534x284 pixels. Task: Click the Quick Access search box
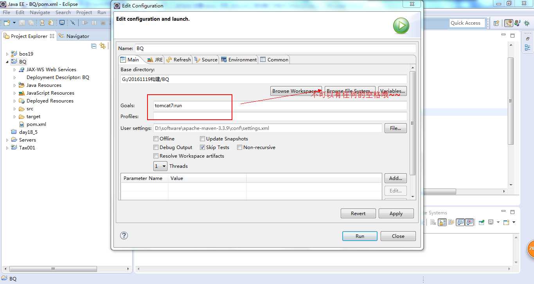467,23
